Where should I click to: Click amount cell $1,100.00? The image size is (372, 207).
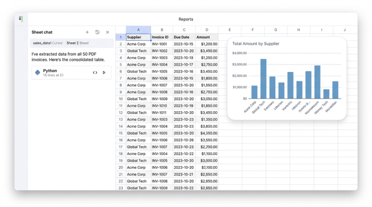tap(207, 154)
